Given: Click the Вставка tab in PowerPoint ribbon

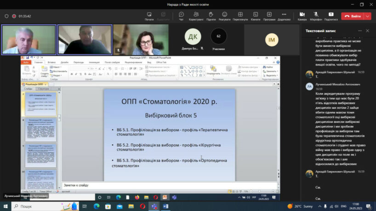Looking at the screenshot, I should [x=51, y=62].
